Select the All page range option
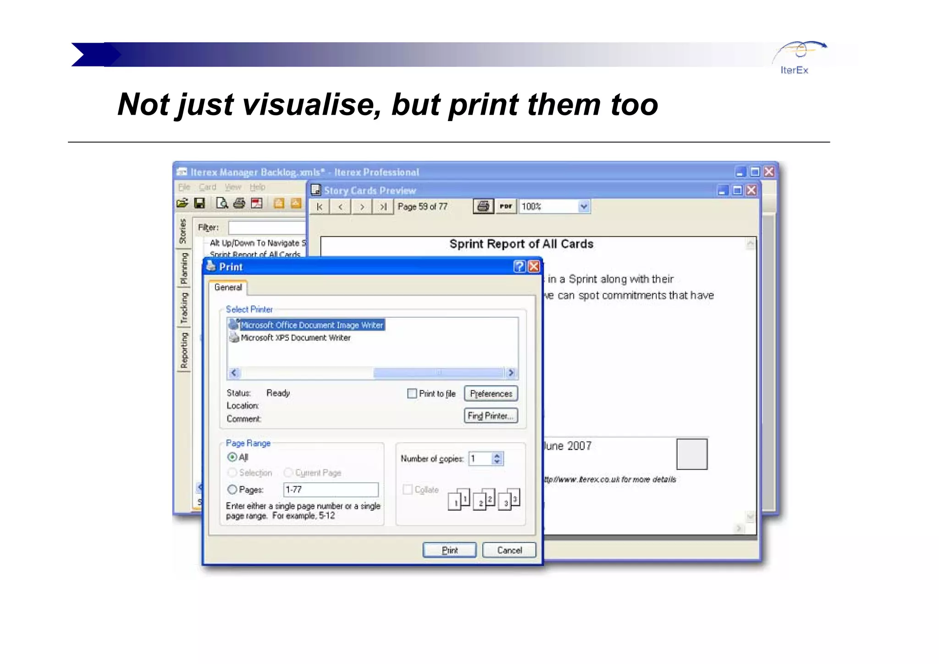The height and width of the screenshot is (664, 939). coord(232,457)
